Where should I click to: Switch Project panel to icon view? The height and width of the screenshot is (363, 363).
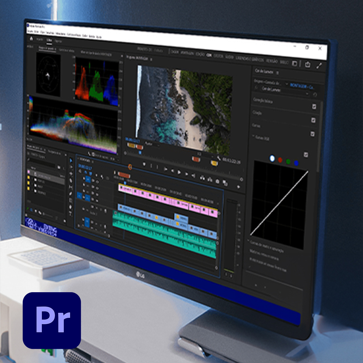point(36,211)
